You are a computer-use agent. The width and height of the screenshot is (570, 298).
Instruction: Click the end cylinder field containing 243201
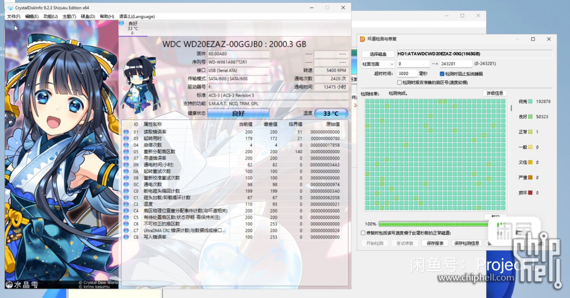coord(456,63)
